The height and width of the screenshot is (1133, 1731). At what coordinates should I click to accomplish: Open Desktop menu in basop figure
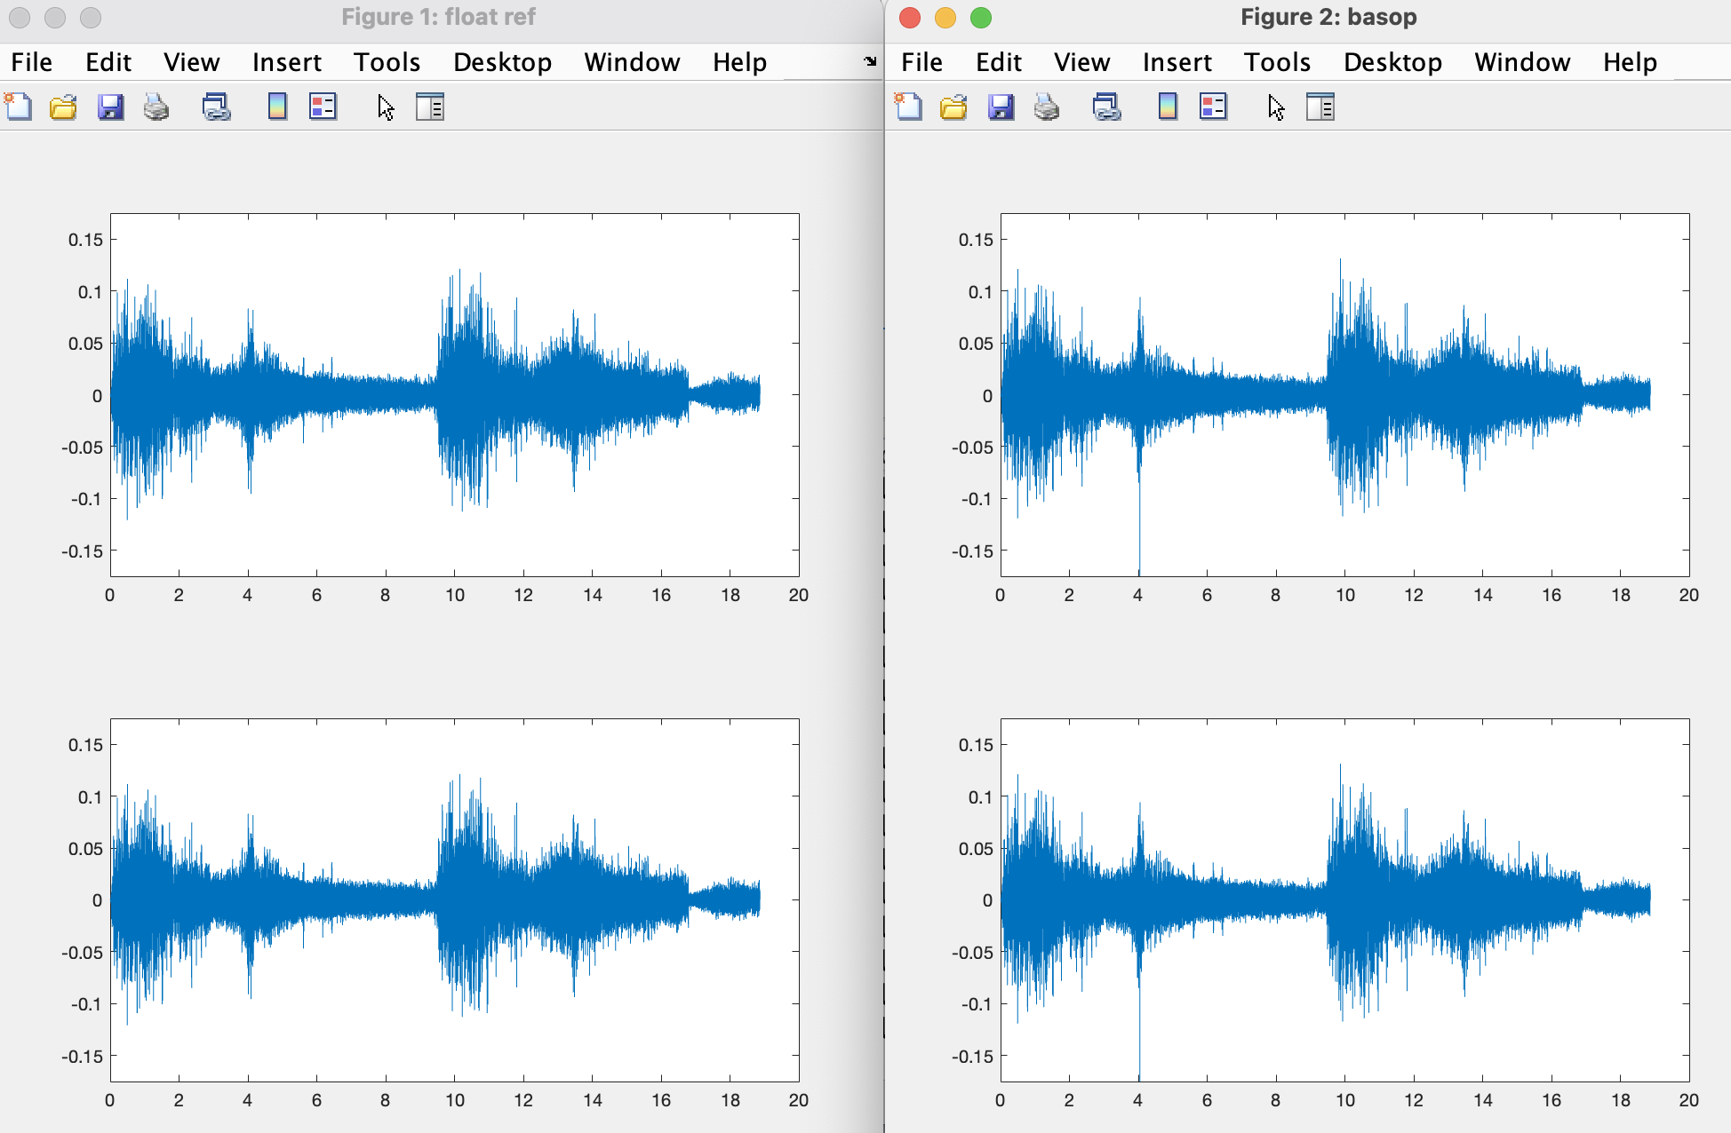pos(1392,62)
